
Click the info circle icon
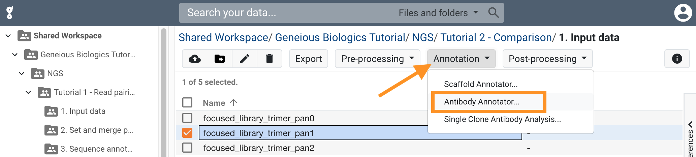click(x=677, y=59)
